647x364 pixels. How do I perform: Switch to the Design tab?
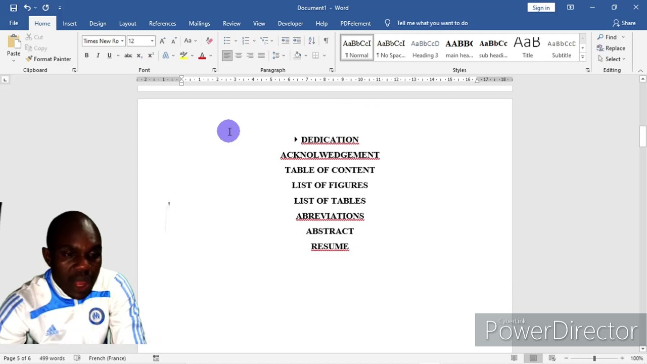pyautogui.click(x=98, y=23)
